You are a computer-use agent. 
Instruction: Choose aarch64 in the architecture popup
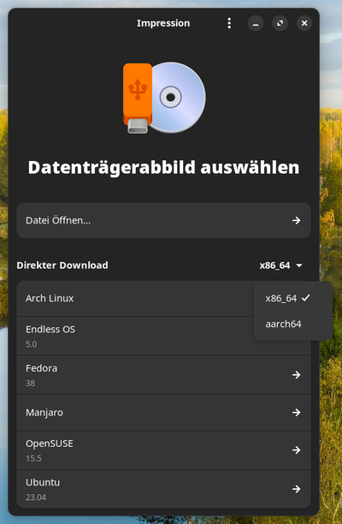click(293, 325)
